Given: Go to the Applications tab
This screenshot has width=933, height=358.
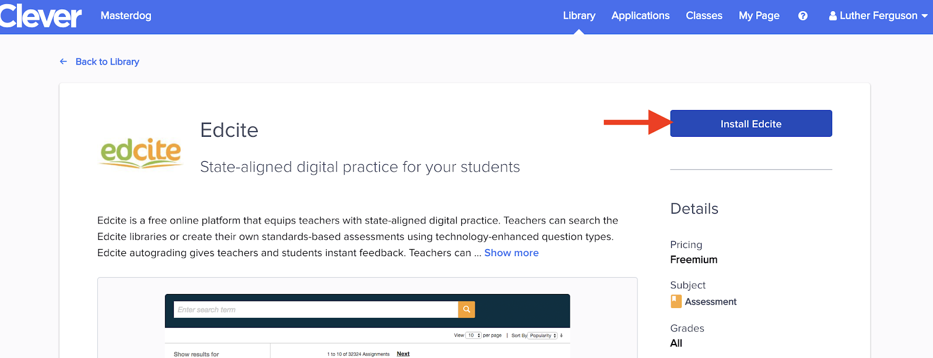Looking at the screenshot, I should pyautogui.click(x=640, y=16).
